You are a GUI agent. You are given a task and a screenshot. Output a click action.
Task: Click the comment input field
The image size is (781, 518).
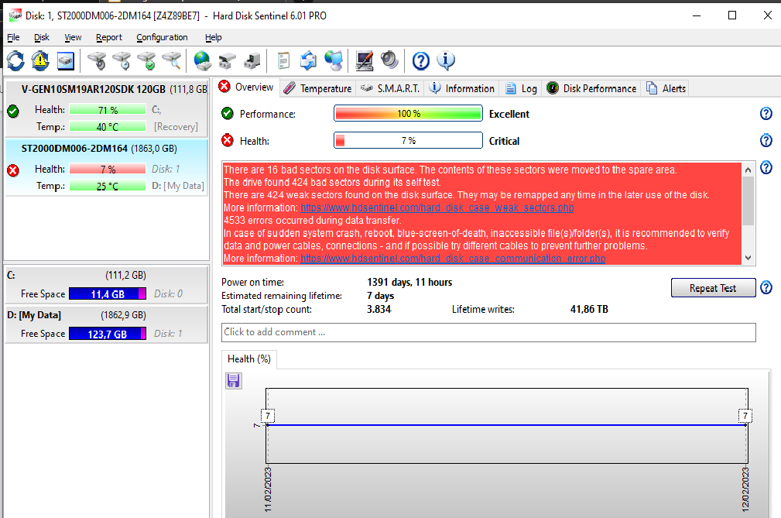488,332
